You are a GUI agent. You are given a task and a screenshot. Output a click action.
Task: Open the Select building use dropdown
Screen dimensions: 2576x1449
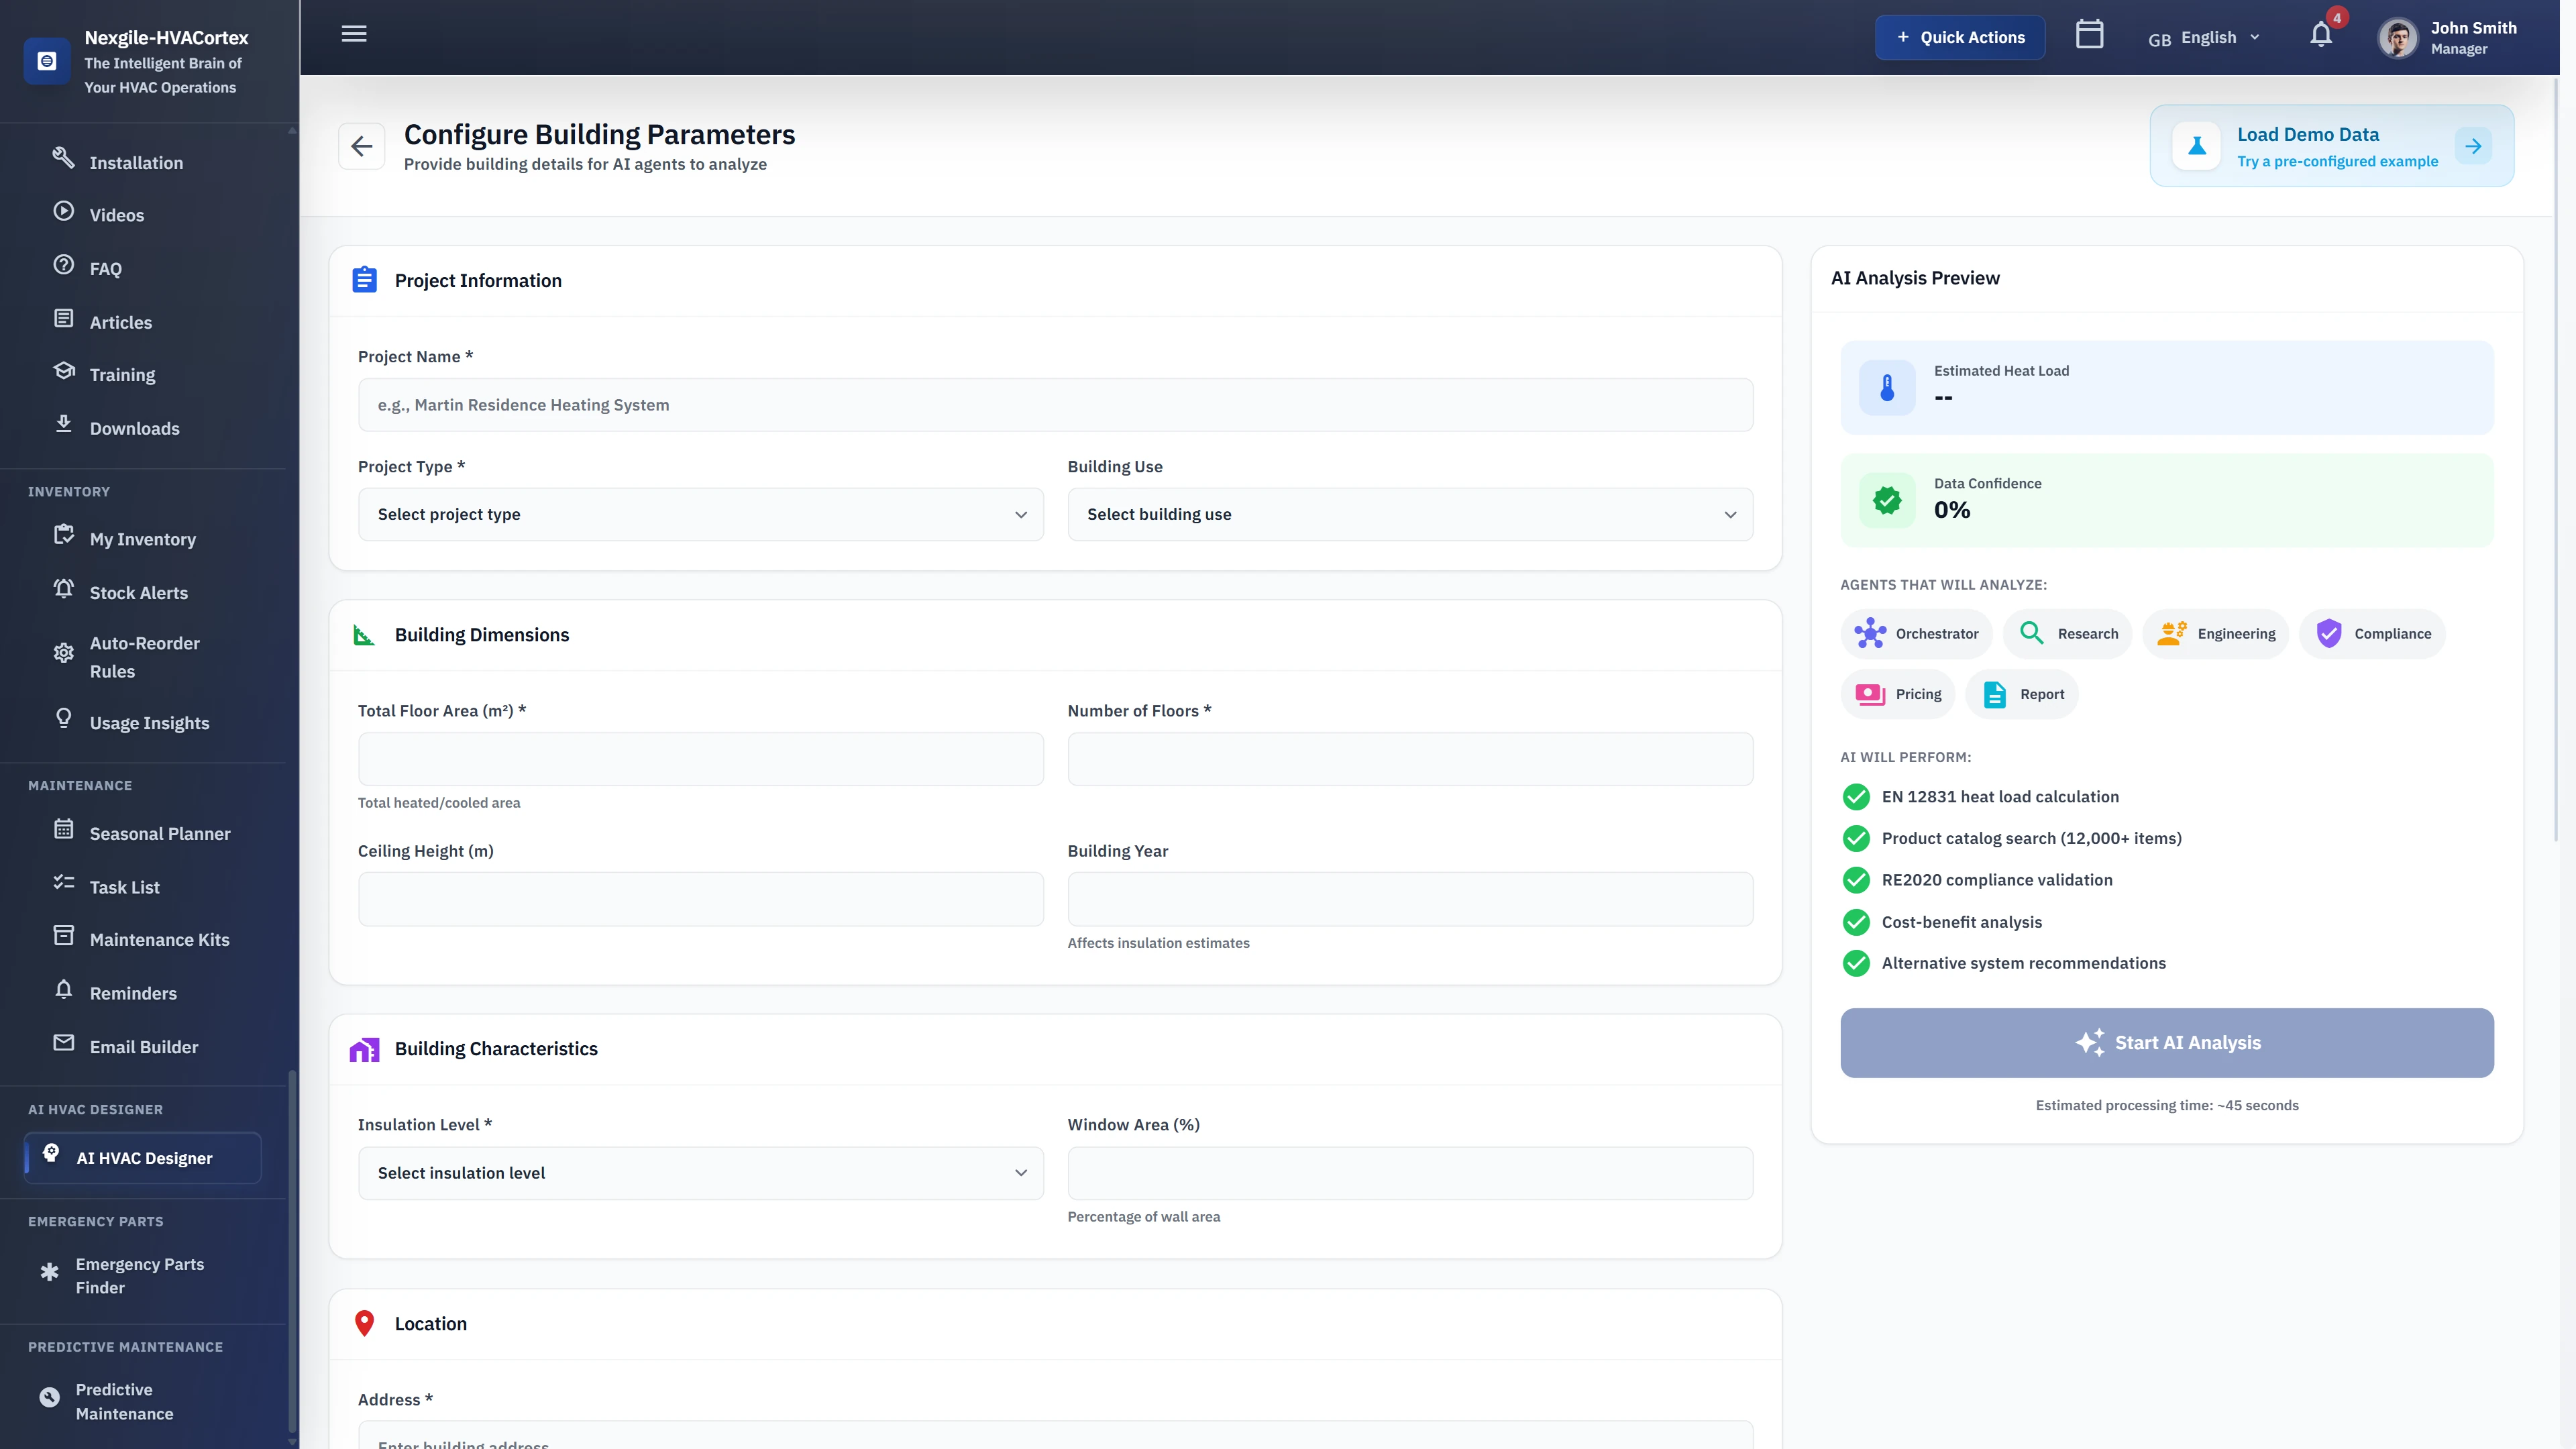[x=1409, y=514]
